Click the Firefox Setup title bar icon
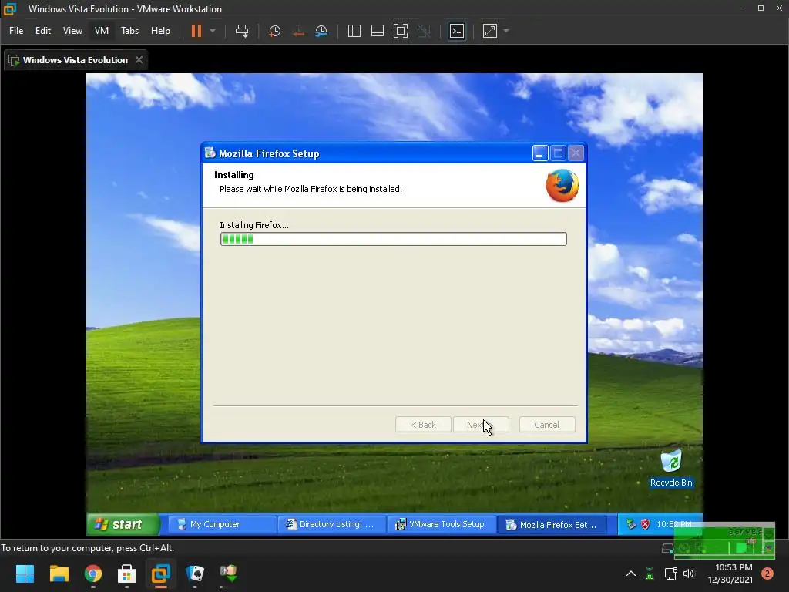The width and height of the screenshot is (789, 592). [x=210, y=153]
